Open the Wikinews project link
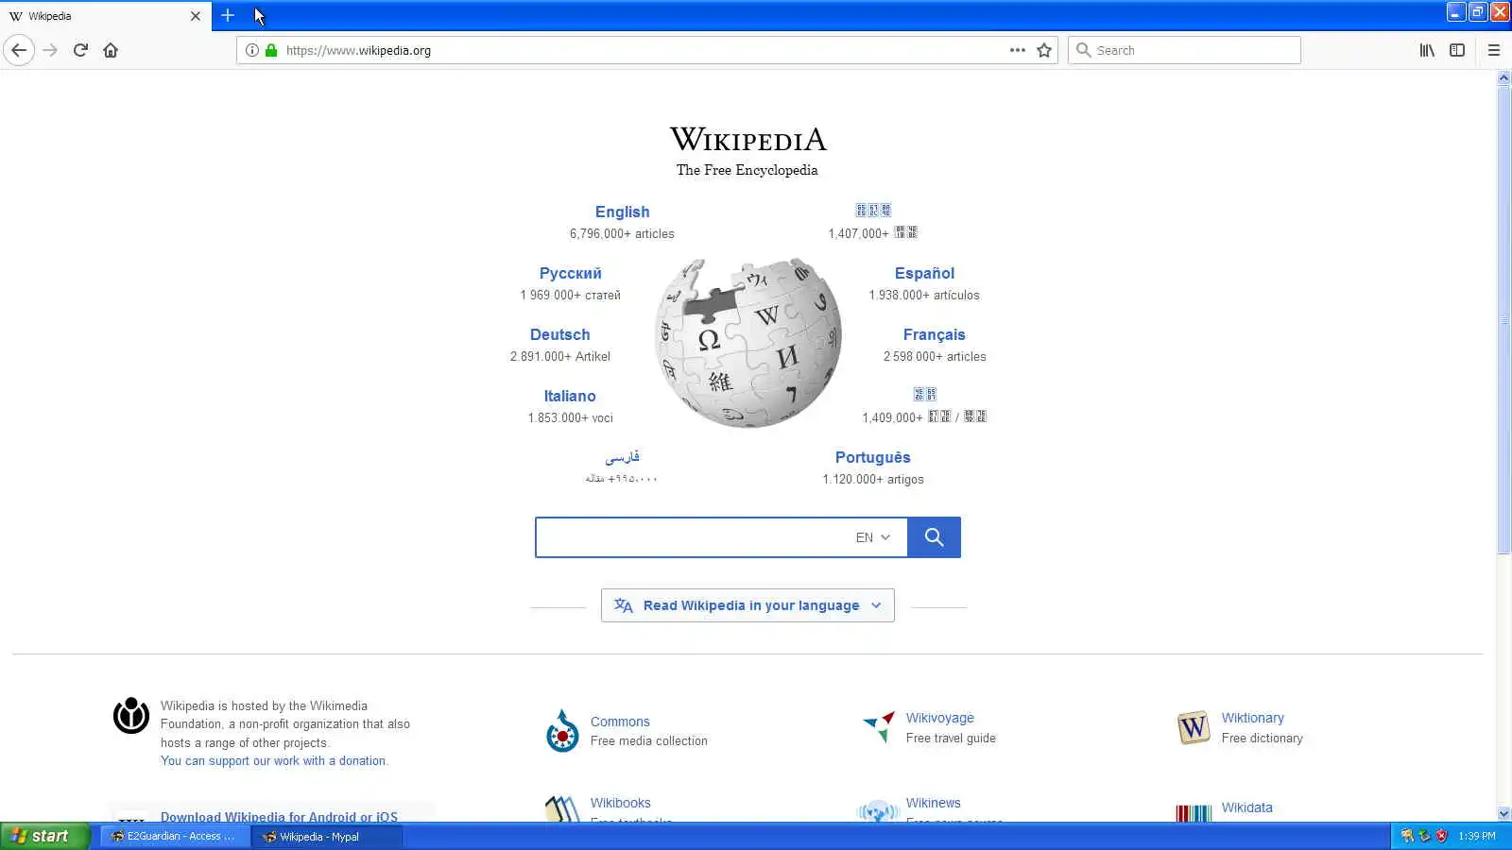Screen dimensions: 1512x850 [x=933, y=803]
